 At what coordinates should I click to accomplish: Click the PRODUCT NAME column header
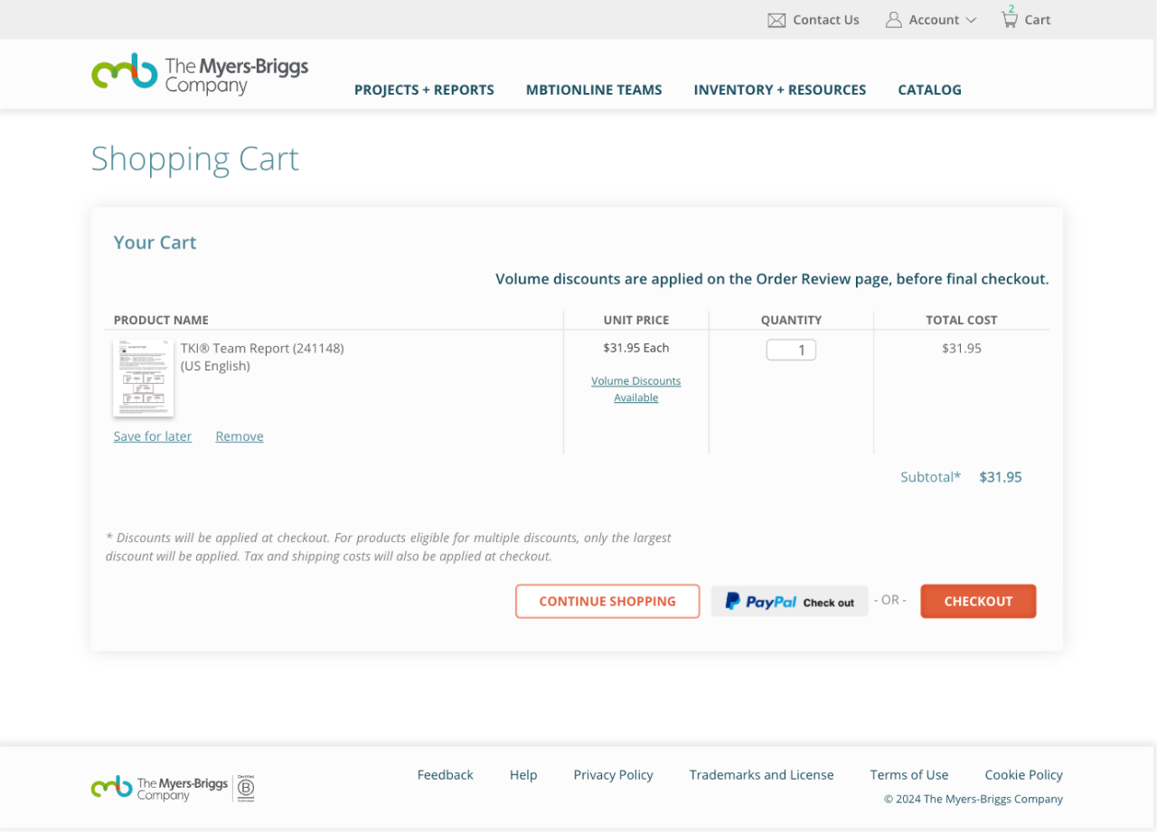(161, 320)
